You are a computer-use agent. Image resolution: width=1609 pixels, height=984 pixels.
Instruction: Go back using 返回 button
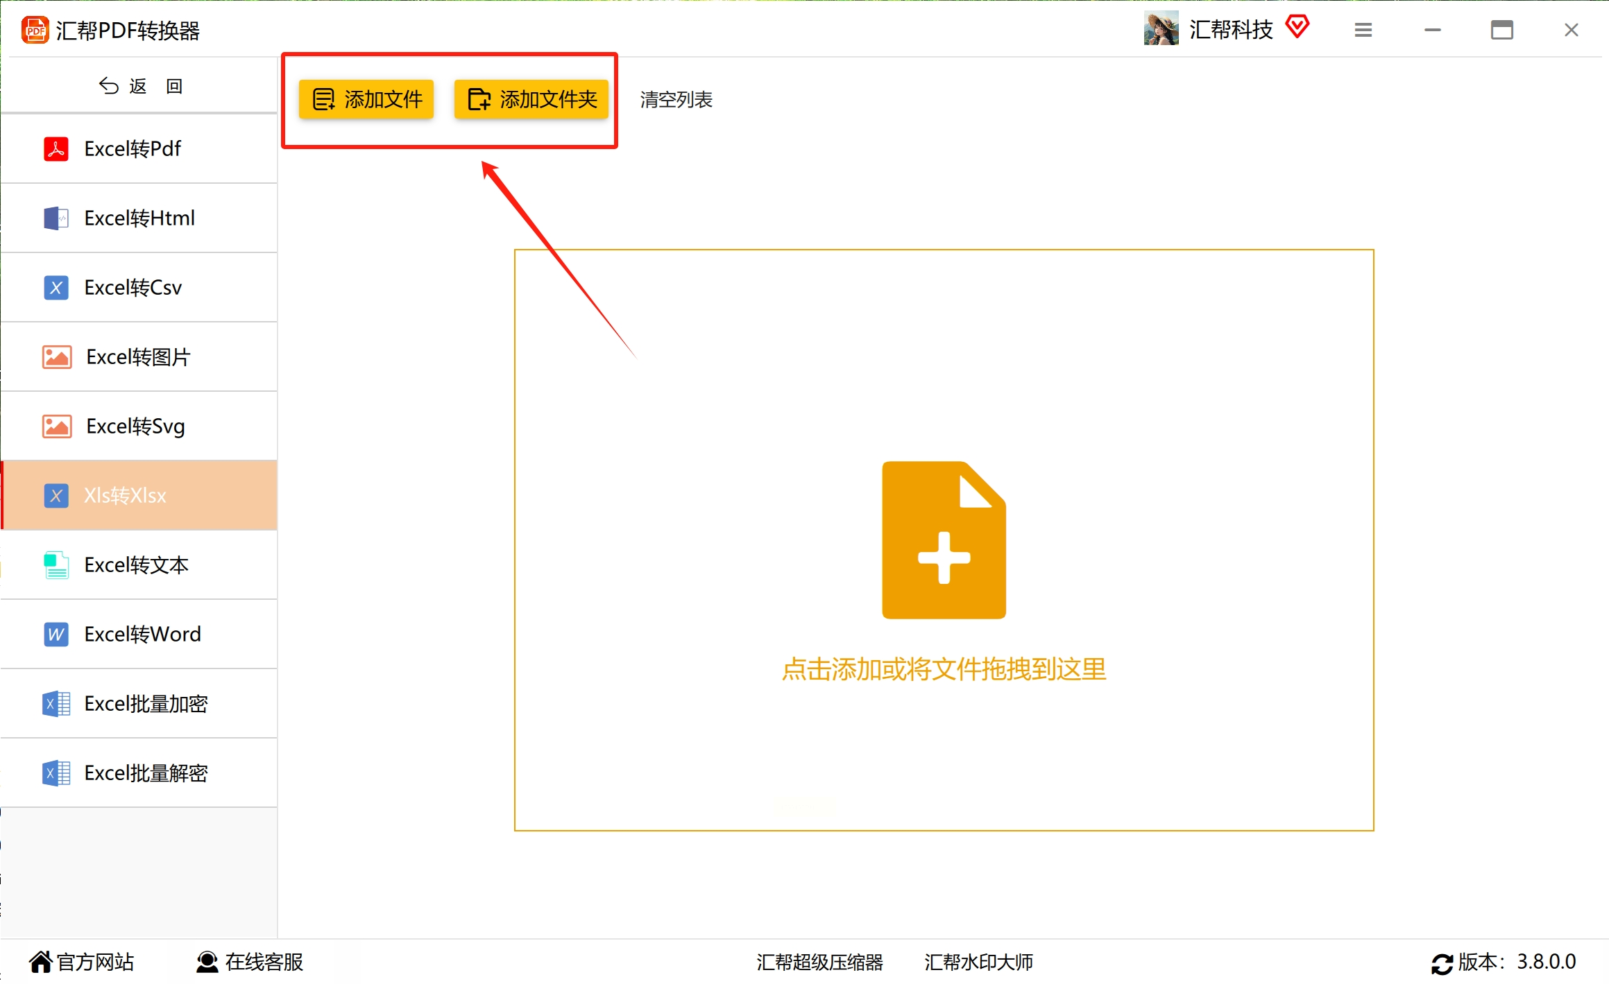click(x=141, y=86)
